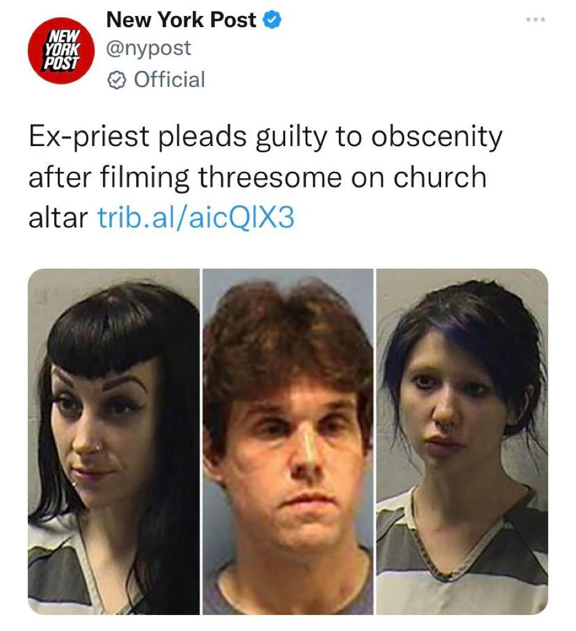Click the word "threesome" in the tweet
Image resolution: width=576 pixels, height=631 pixels.
[270, 177]
